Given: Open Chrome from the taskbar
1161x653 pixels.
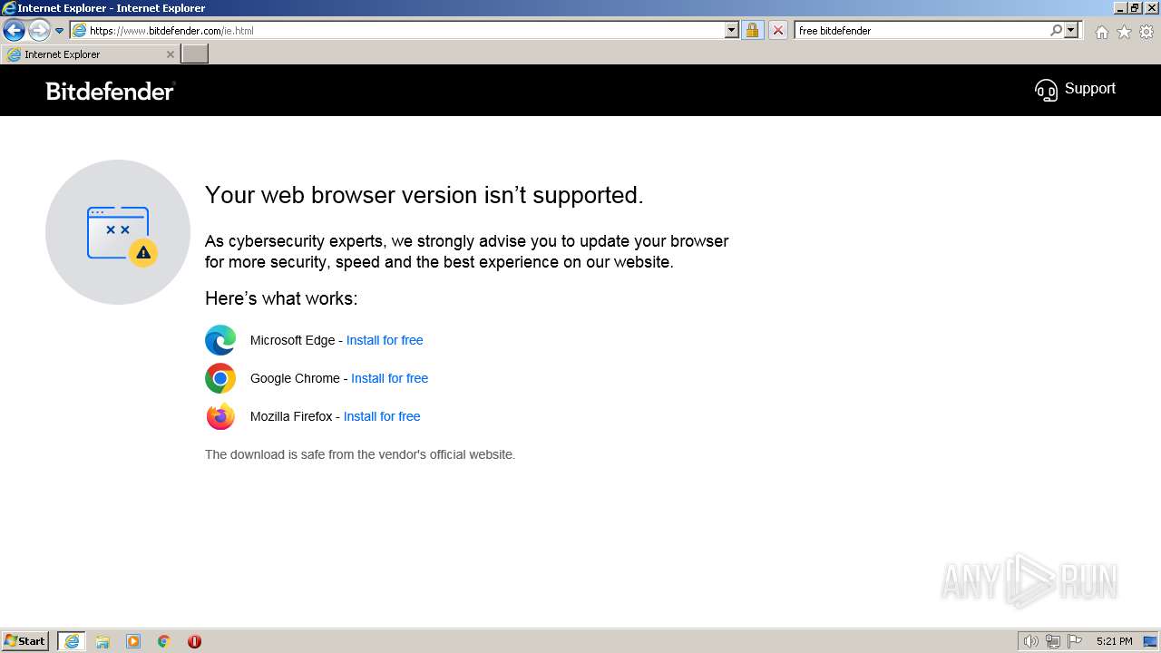Looking at the screenshot, I should coord(164,641).
